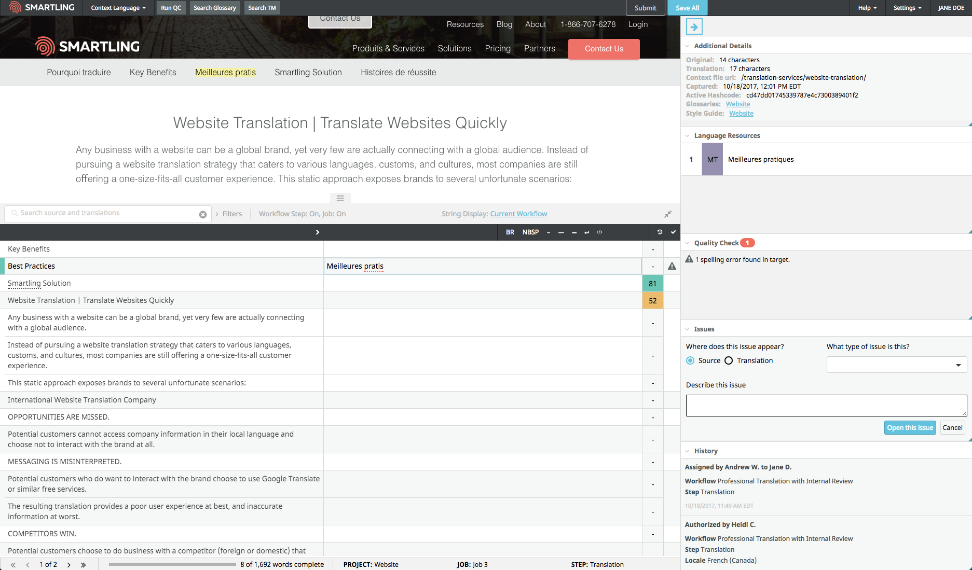Click the Quality Check count badge
Image resolution: width=972 pixels, height=570 pixels.
(747, 243)
